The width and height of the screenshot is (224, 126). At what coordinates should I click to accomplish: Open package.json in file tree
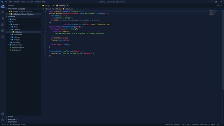click(23, 50)
